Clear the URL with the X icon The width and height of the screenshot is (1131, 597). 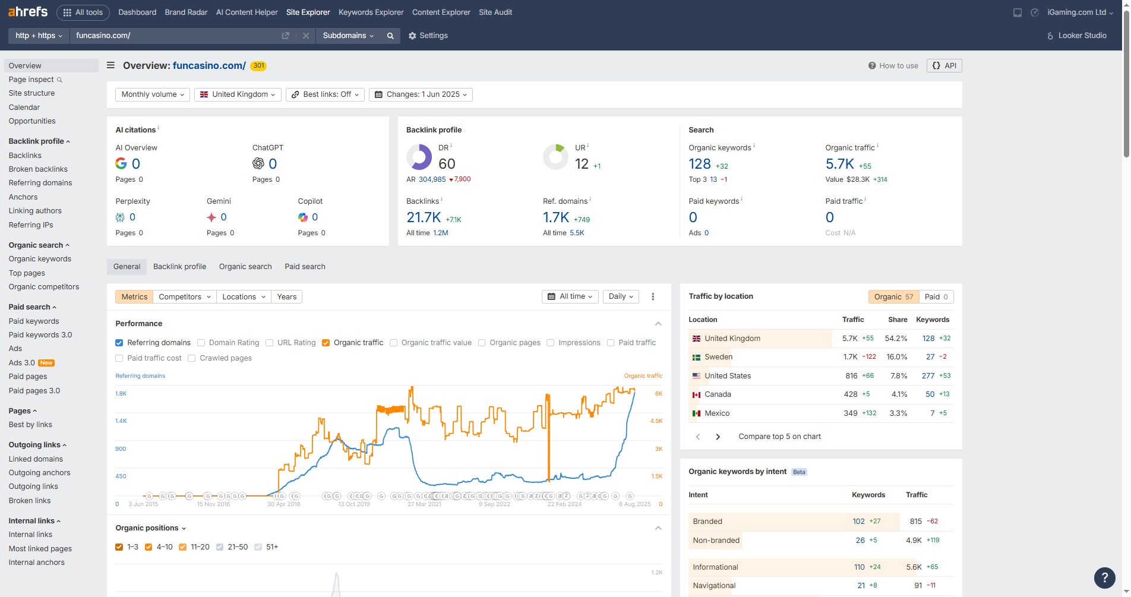(x=306, y=36)
